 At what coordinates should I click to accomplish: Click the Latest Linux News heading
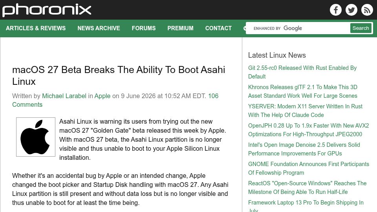tap(277, 55)
